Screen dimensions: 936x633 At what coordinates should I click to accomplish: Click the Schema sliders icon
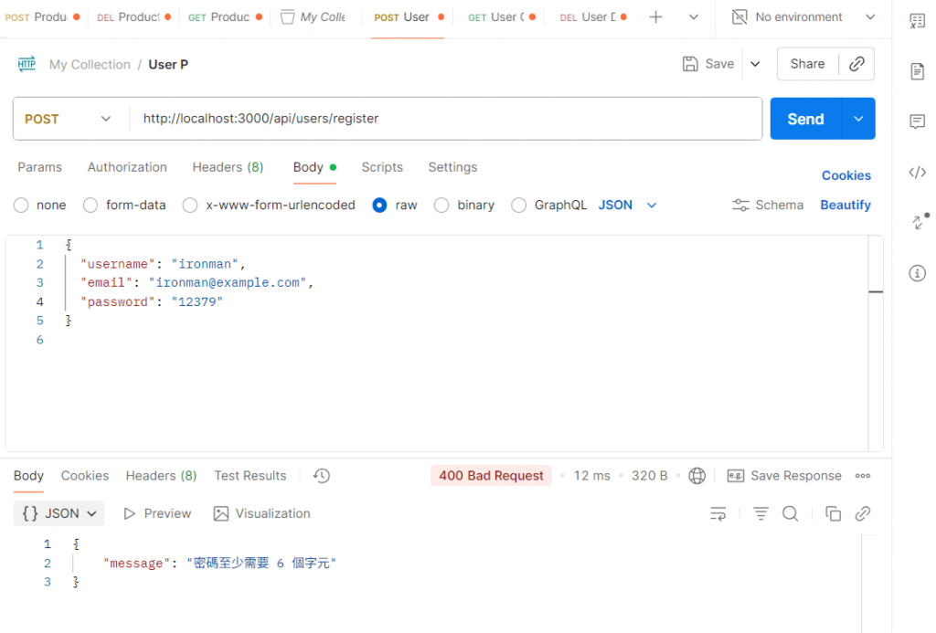coord(740,206)
